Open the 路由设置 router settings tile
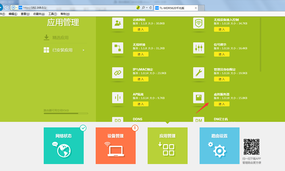Screen dimensions: 285x171 (219, 146)
